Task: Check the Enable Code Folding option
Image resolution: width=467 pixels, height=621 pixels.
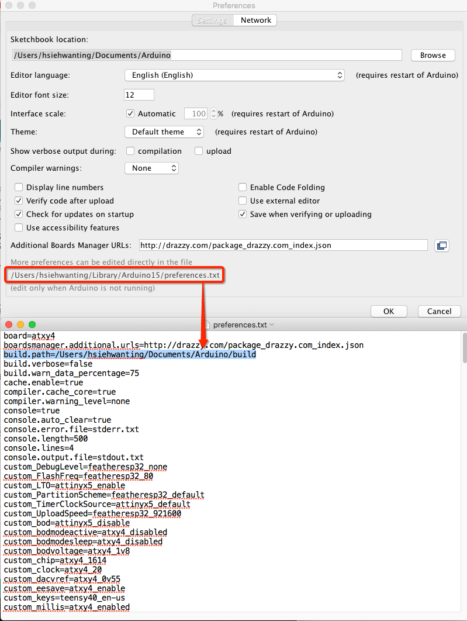Action: click(243, 188)
